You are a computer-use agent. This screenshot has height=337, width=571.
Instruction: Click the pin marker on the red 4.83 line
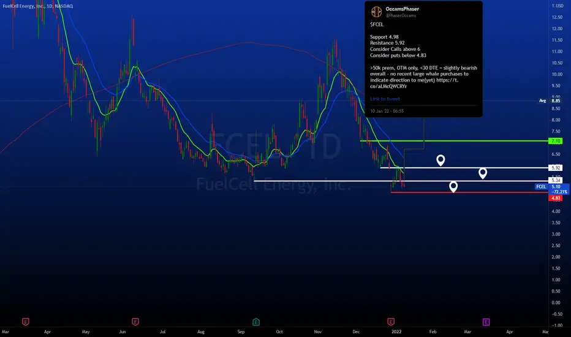[x=453, y=187]
